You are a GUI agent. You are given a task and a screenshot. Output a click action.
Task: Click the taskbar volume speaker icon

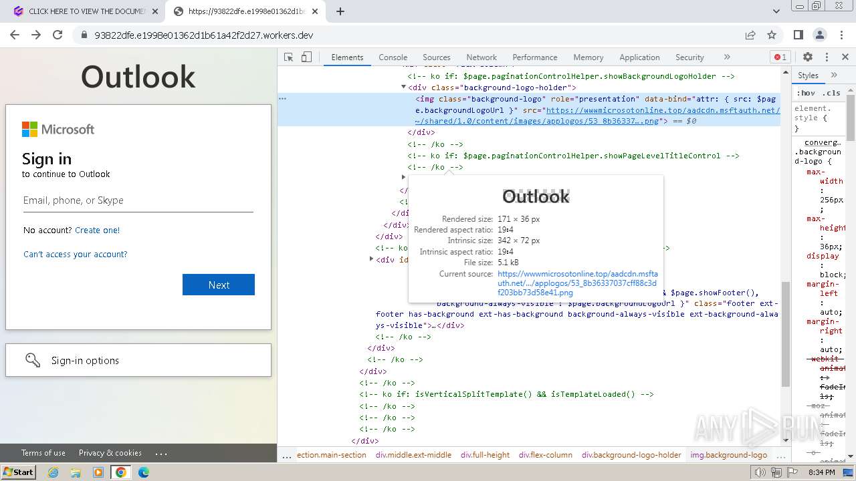[x=760, y=472]
